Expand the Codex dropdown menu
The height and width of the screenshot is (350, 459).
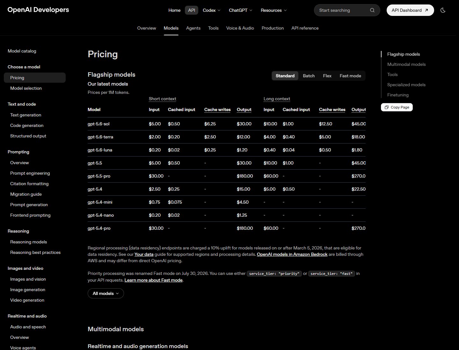pos(212,10)
